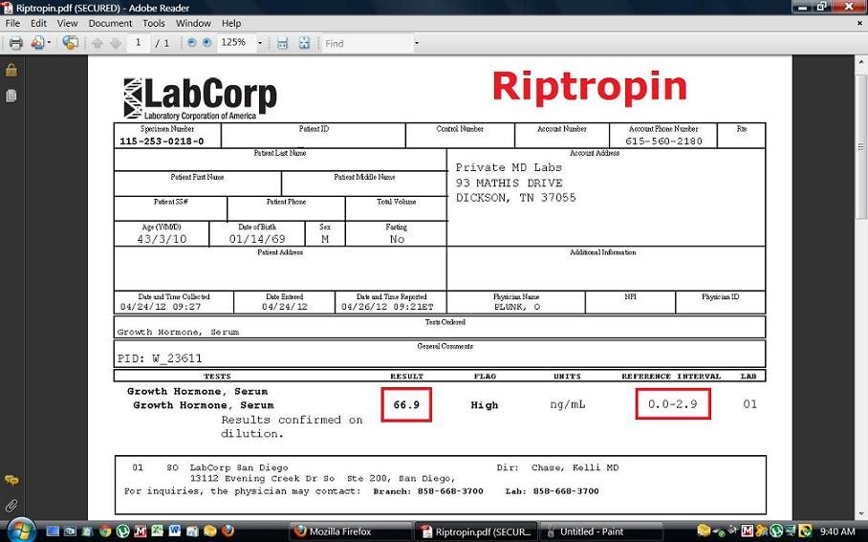868x542 pixels.
Task: Click the 9:40 AM system clock
Action: coord(837,531)
